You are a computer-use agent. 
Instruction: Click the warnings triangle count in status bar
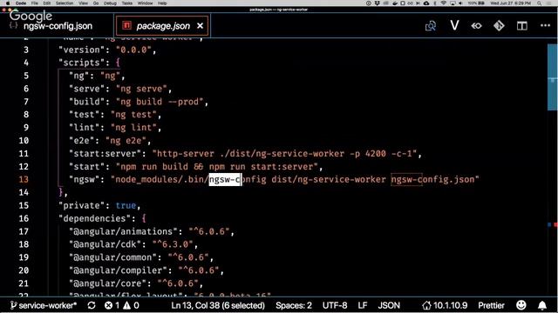(x=131, y=305)
